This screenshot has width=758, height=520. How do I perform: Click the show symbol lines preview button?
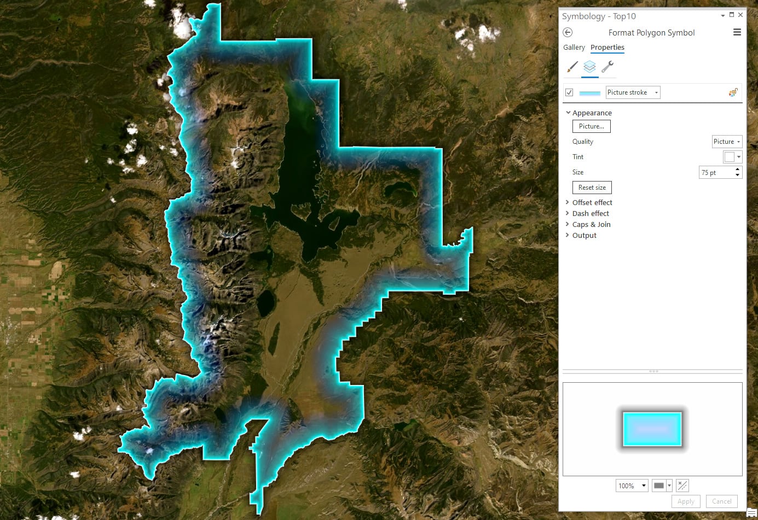682,485
